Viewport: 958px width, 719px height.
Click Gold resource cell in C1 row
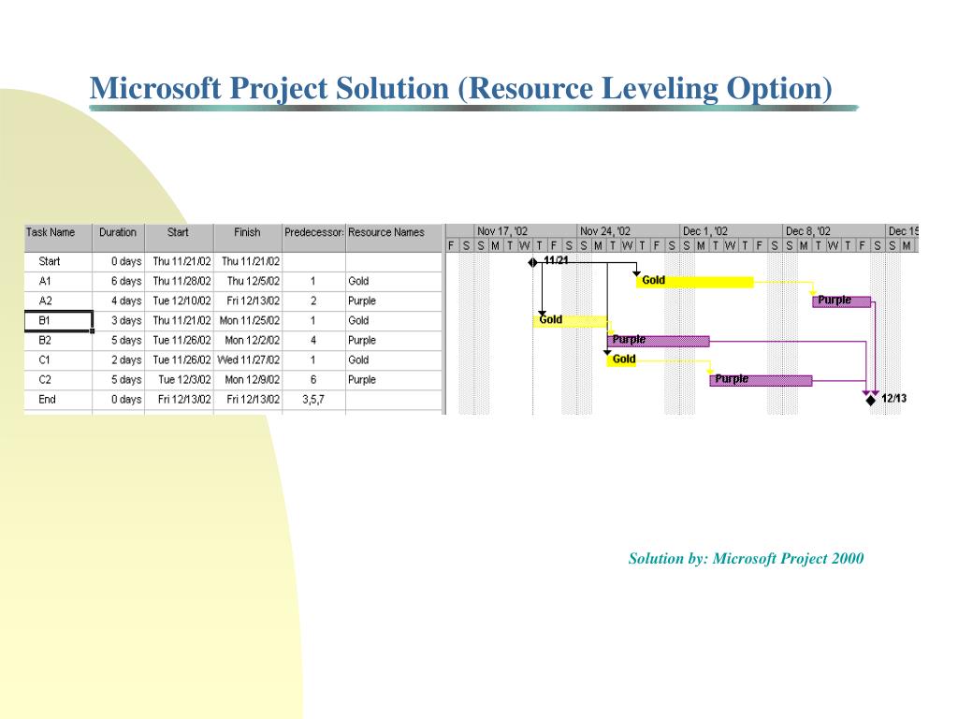pos(394,360)
